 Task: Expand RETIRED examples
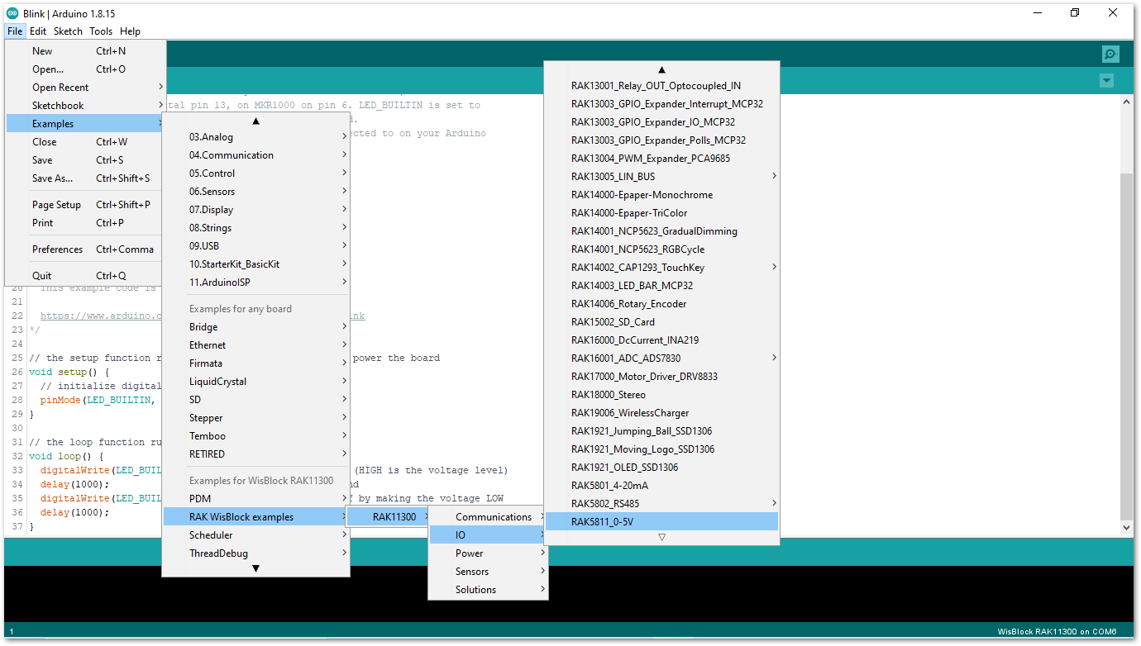(x=256, y=454)
